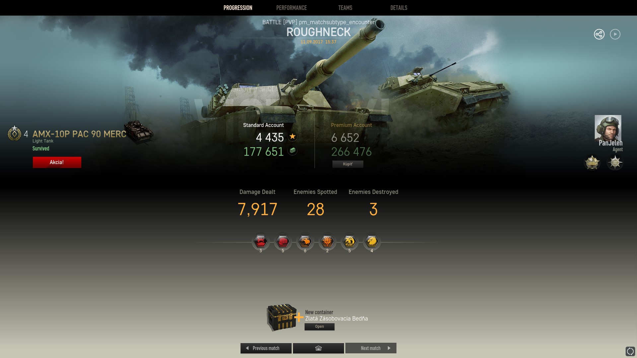The height and width of the screenshot is (358, 637).
Task: Play the battle replay
Action: coord(615,34)
